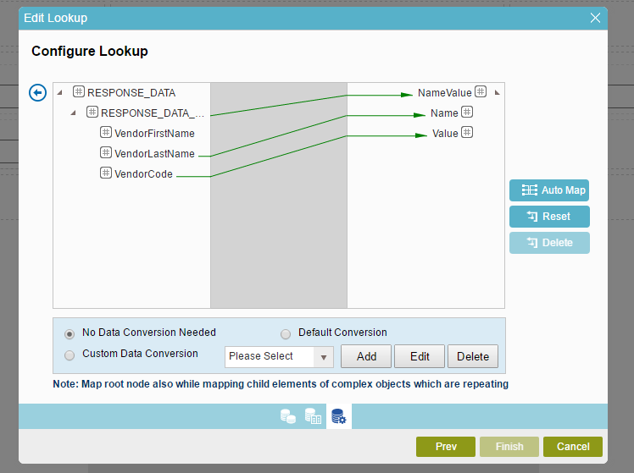Enable Custom Data Conversion radio button

pos(70,355)
